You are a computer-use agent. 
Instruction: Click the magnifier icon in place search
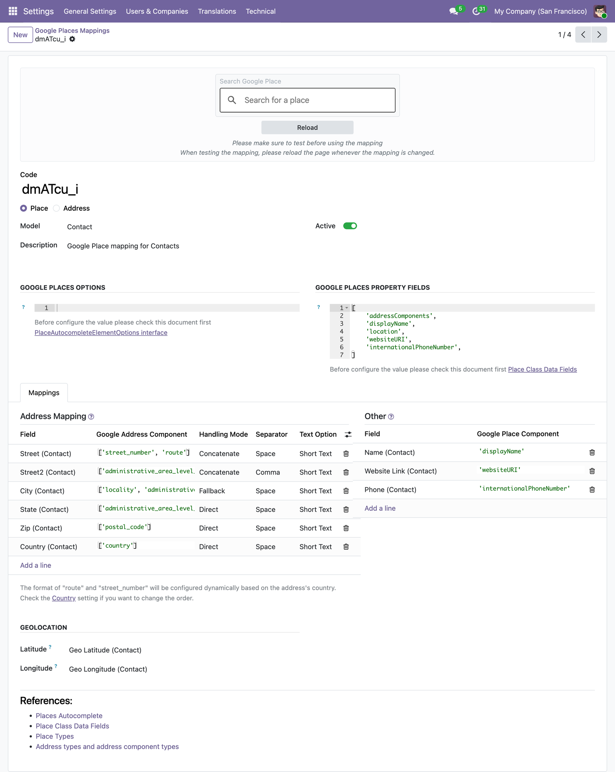click(232, 100)
